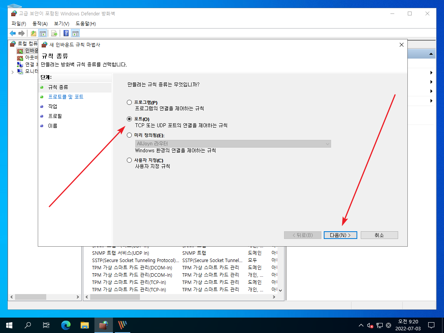The image size is (444, 333).
Task: Select the SNMP 트랩 서비스(UDP In) 도메인 rule
Action: [121, 253]
